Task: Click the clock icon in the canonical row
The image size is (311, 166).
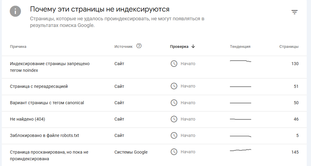Action: (x=174, y=103)
